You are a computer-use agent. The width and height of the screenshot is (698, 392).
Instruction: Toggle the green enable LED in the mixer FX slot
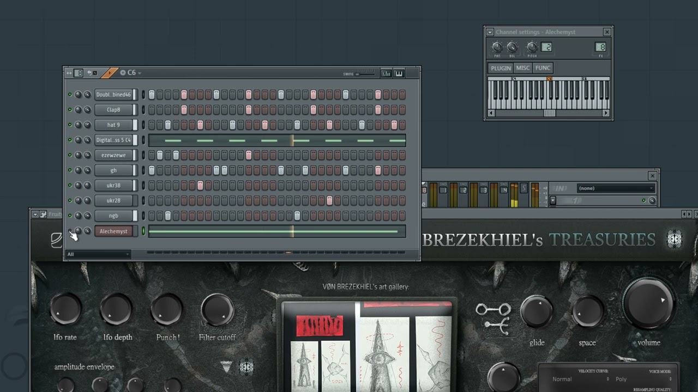[643, 201]
